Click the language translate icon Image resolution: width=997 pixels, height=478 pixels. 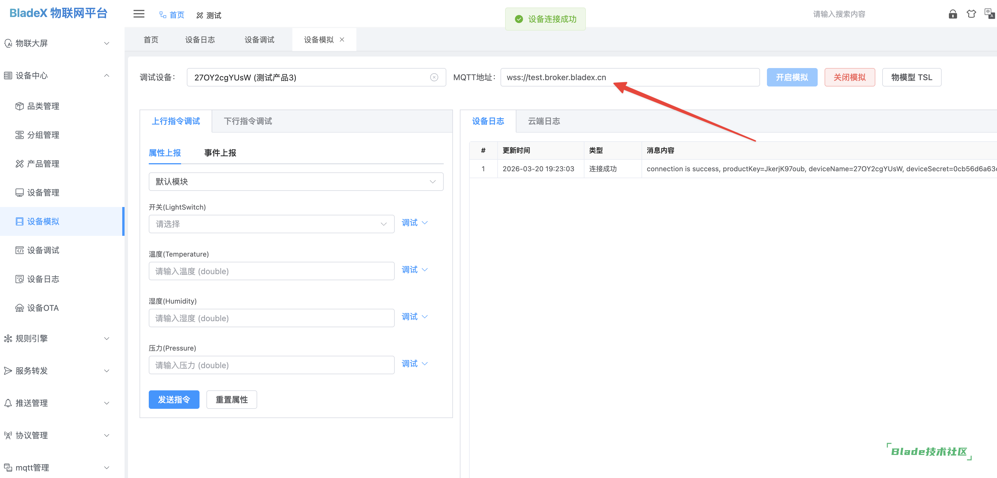click(989, 14)
